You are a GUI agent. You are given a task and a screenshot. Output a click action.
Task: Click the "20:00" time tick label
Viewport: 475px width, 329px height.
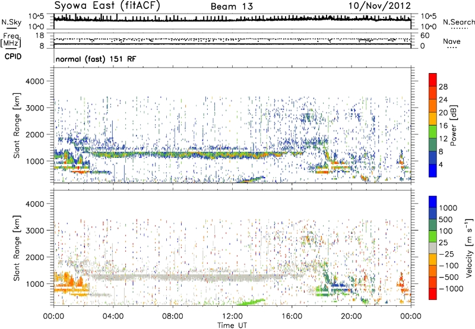[351, 317]
